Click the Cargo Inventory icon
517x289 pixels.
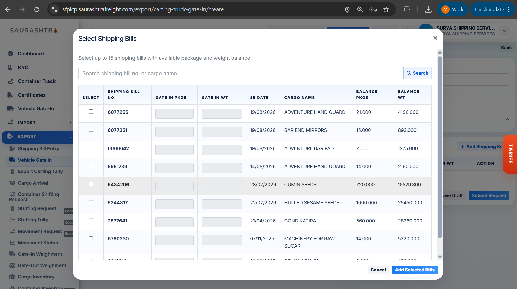point(12,277)
